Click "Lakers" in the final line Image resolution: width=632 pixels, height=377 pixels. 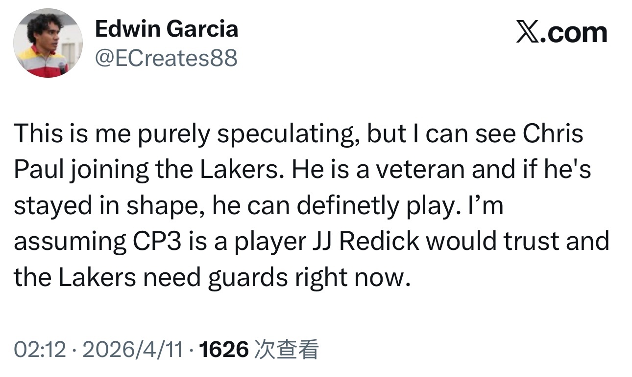point(97,278)
